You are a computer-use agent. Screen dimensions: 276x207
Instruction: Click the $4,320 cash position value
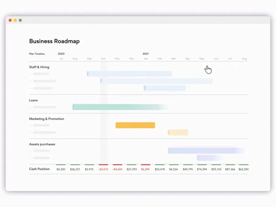[61, 169]
